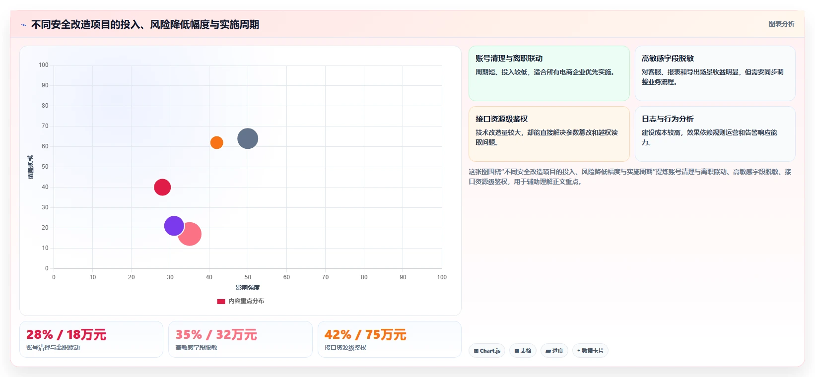Image resolution: width=815 pixels, height=377 pixels.
Task: Open the 接口资源级鉴权 info card
Action: point(549,134)
